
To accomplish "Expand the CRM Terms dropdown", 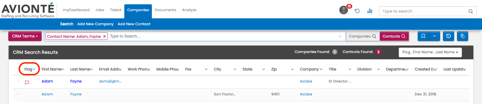I will 25,36.
